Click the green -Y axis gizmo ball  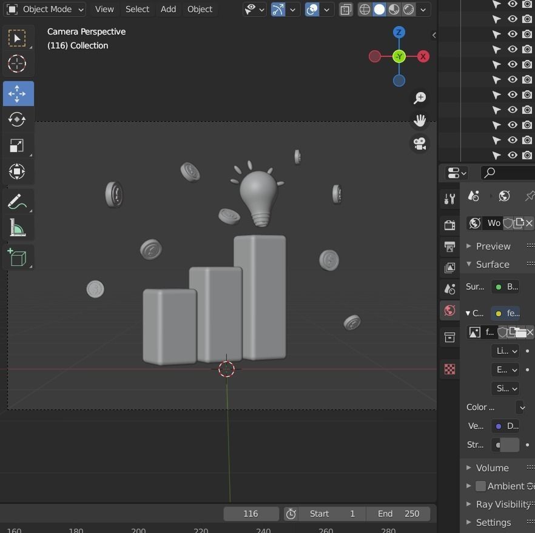pos(399,56)
